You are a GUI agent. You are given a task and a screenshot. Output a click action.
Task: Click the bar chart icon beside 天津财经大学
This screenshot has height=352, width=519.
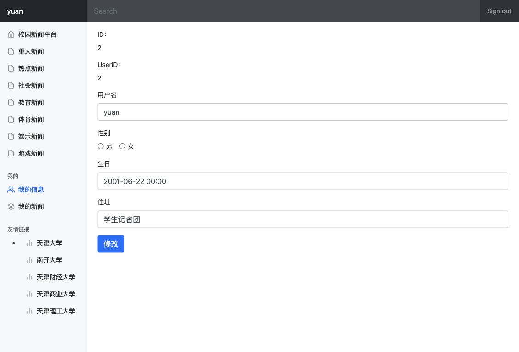pos(29,277)
